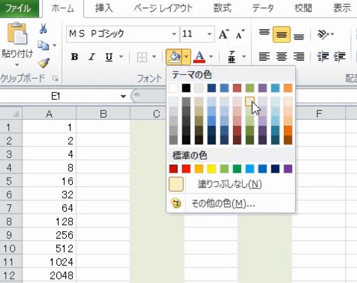Expand the text orientation dropdown arrow

click(x=332, y=34)
